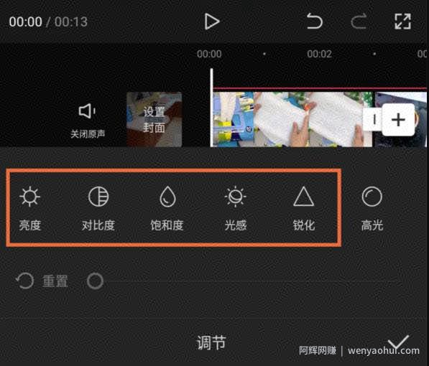This screenshot has height=366, width=429.
Task: Reset adjustments with 重置
Action: pyautogui.click(x=42, y=281)
